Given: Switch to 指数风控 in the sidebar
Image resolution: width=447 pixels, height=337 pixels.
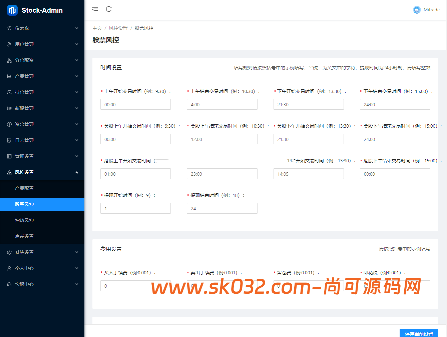Looking at the screenshot, I should pyautogui.click(x=25, y=220).
